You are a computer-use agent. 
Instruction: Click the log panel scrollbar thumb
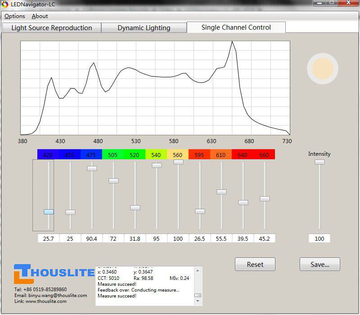[x=198, y=295]
